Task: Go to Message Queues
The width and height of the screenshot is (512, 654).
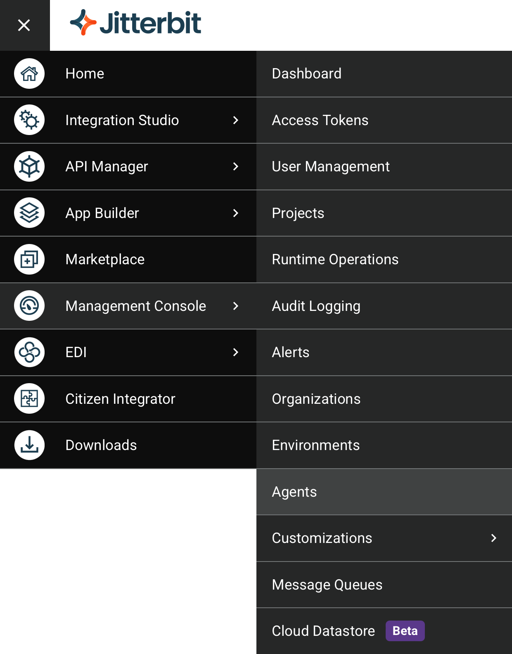Action: pyautogui.click(x=384, y=585)
